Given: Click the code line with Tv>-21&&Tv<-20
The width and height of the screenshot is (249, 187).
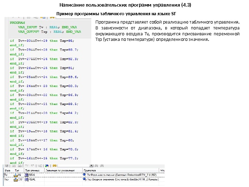Looking at the screenshot, I should [x=44, y=113].
